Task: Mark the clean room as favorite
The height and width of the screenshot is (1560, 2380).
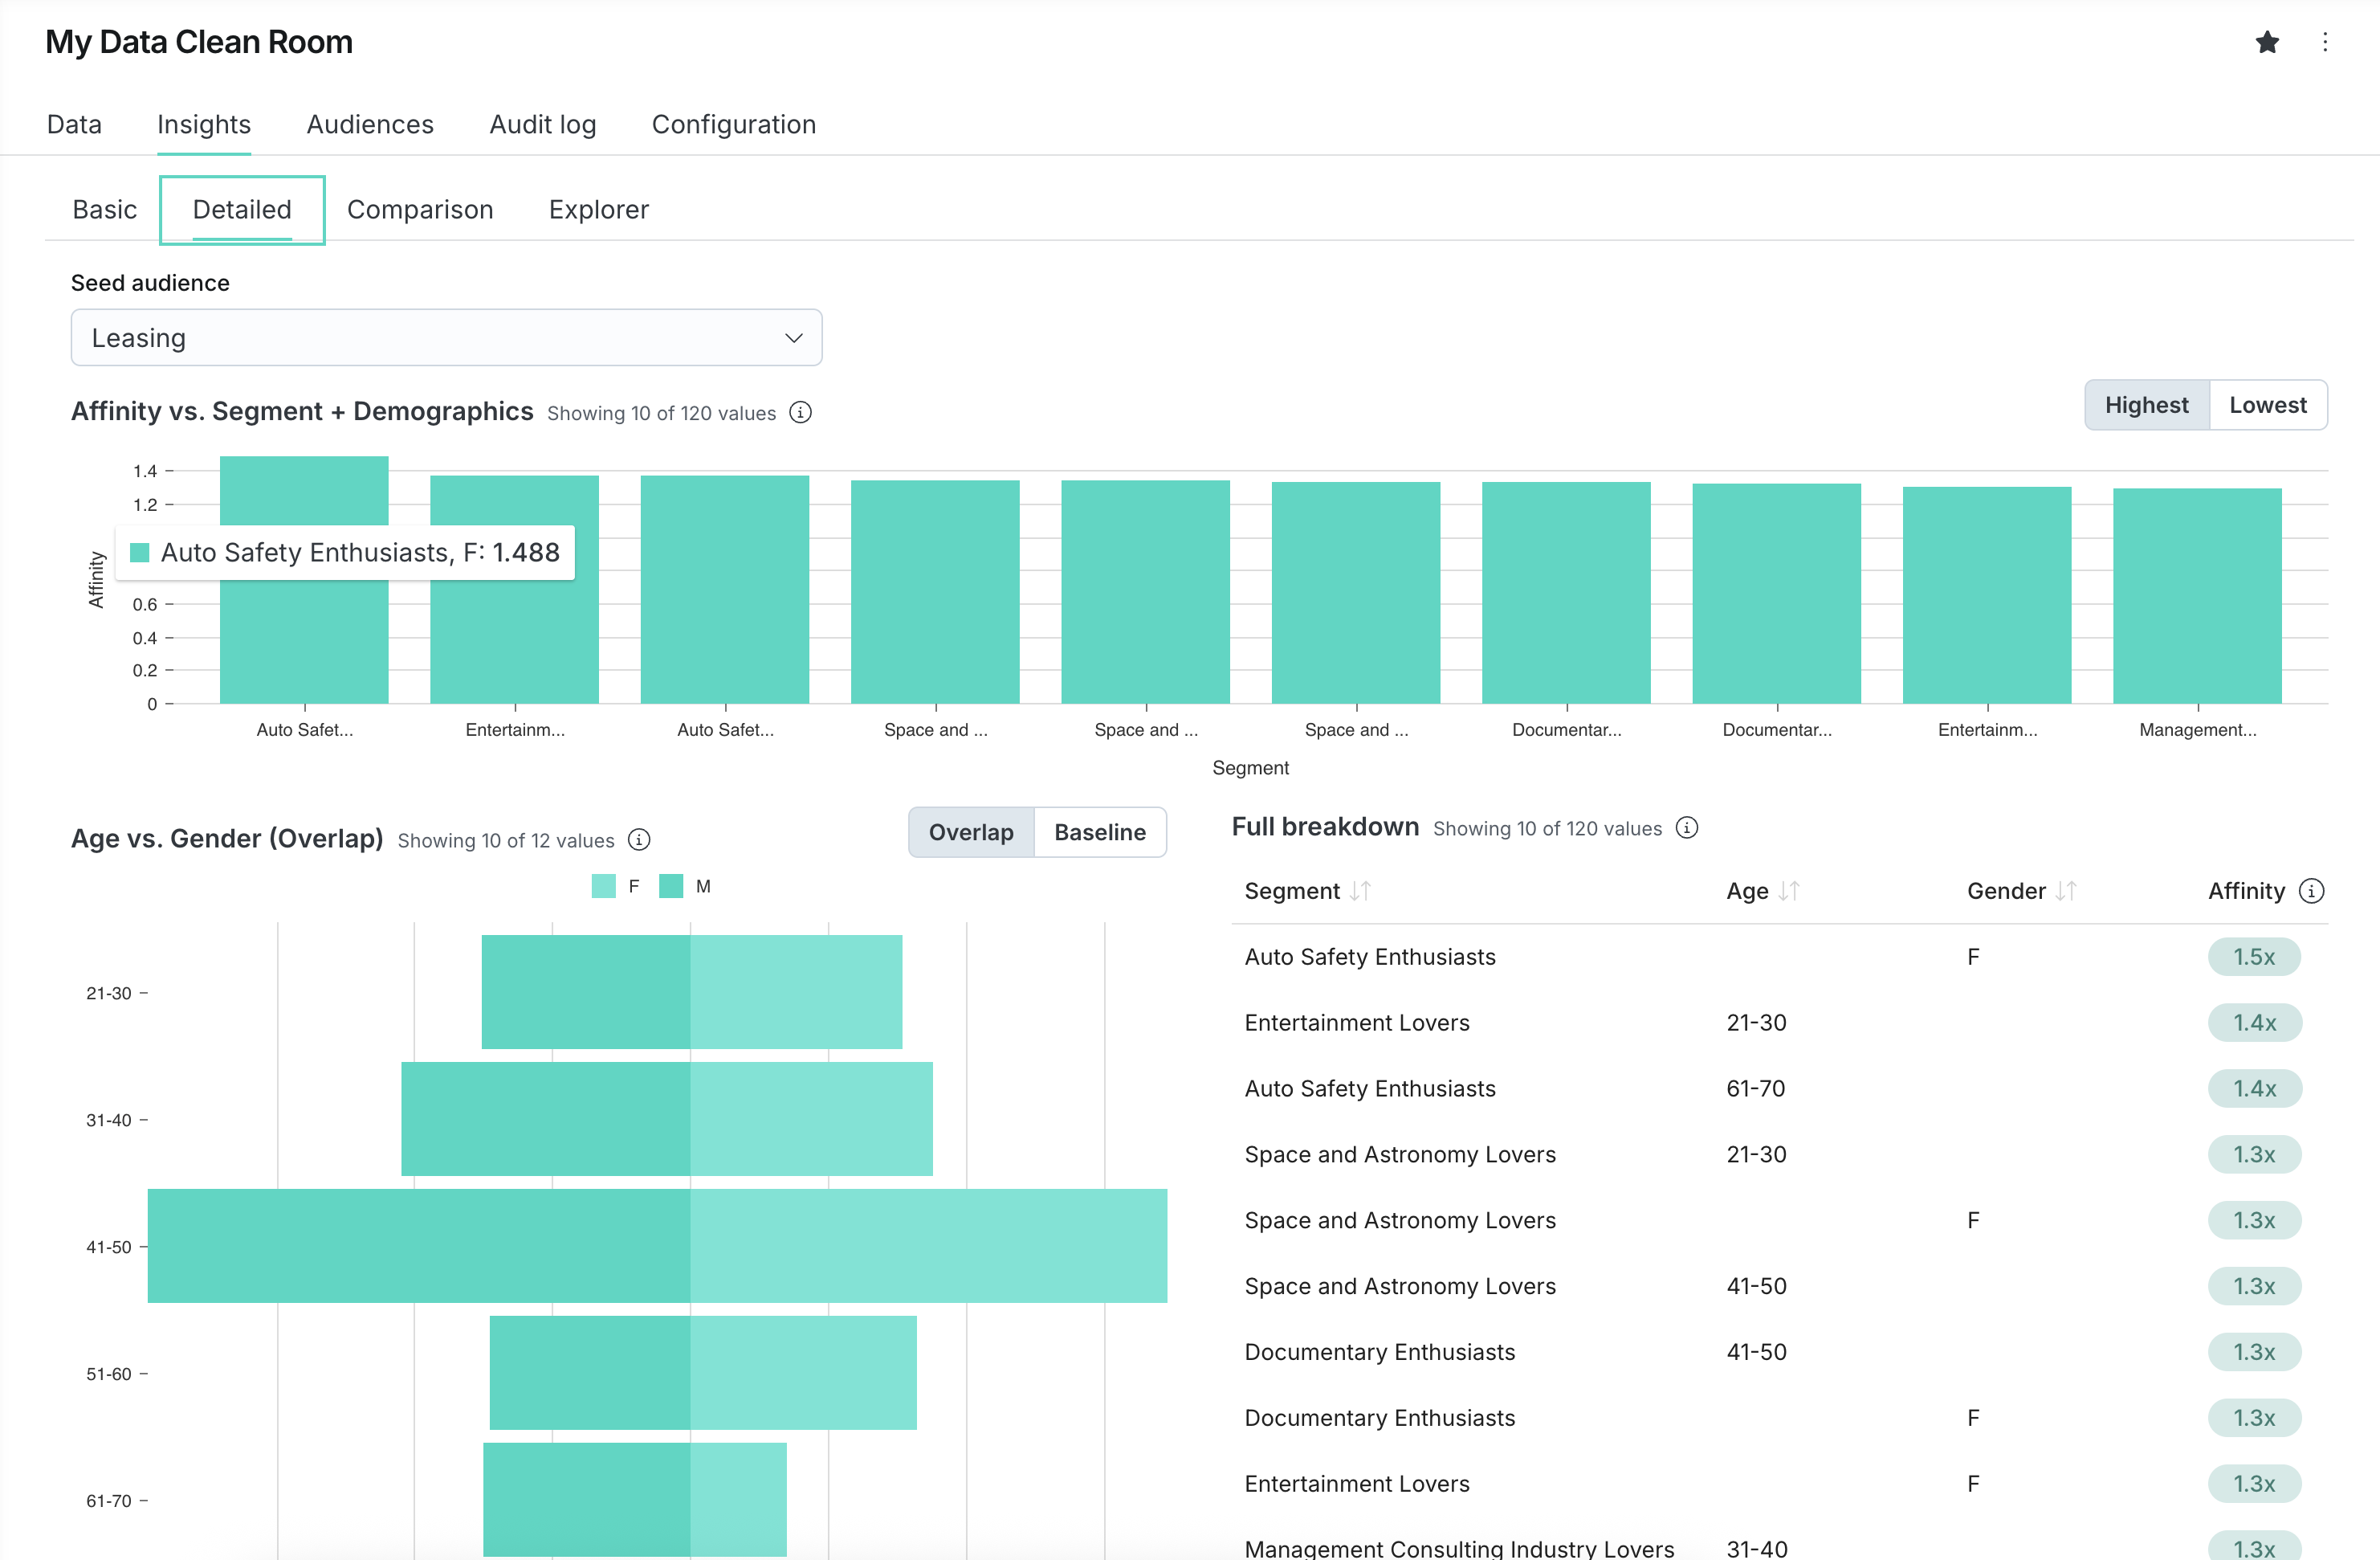Action: point(2268,42)
